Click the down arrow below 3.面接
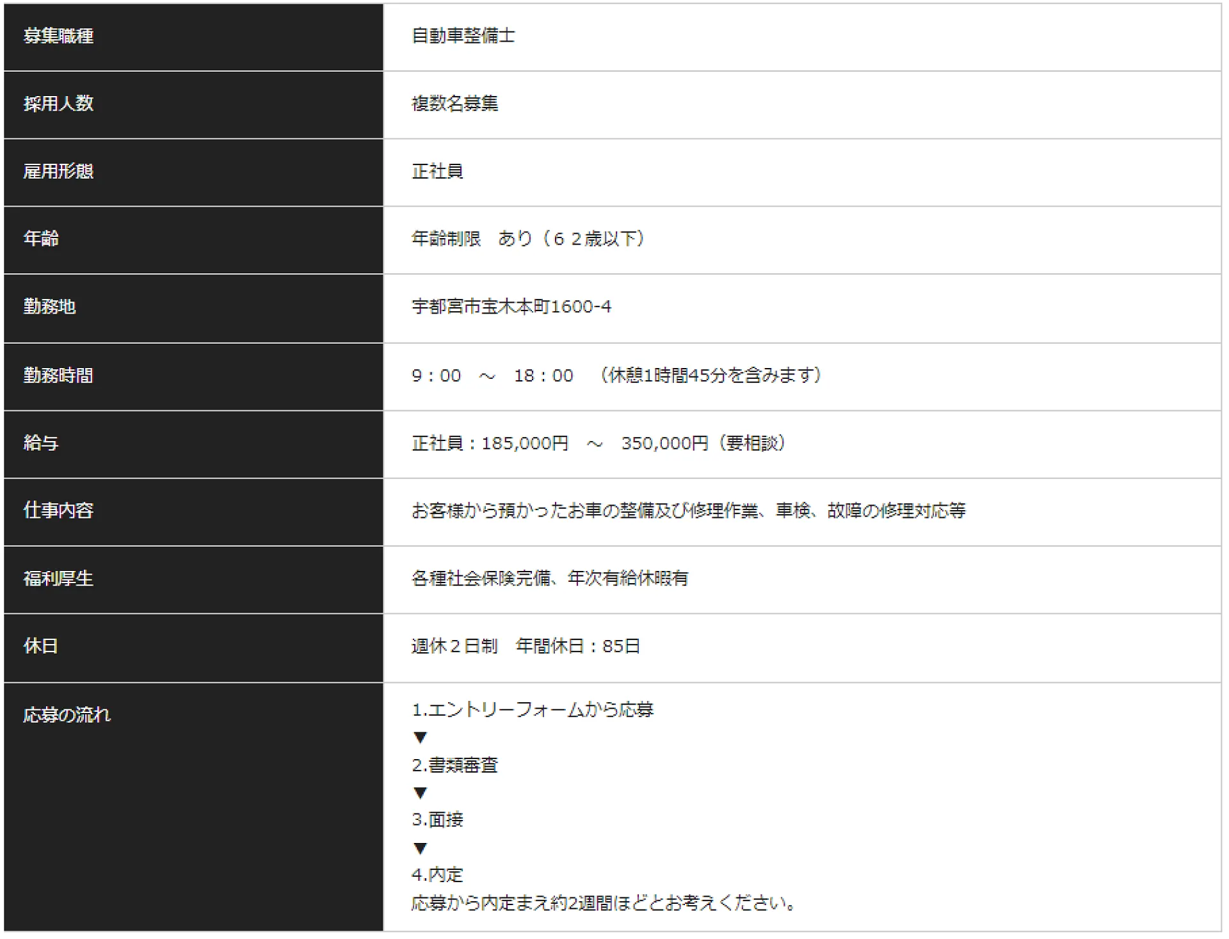Viewport: 1229px width, 939px height. point(420,849)
